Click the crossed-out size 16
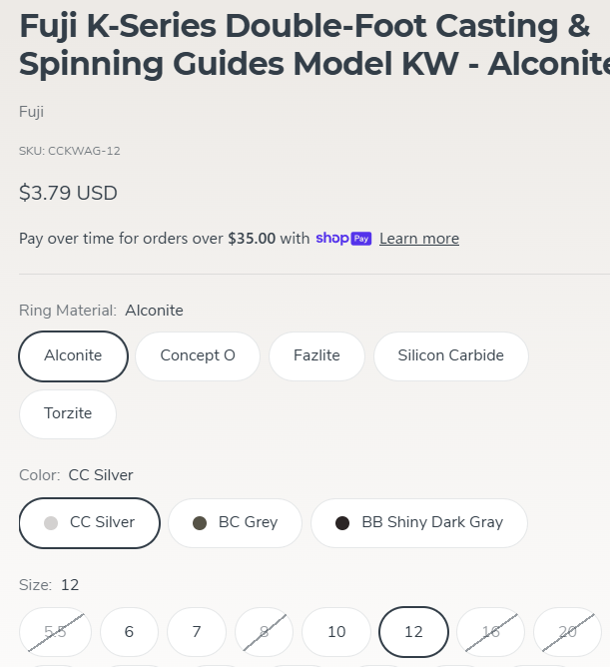This screenshot has width=610, height=667. (x=491, y=632)
